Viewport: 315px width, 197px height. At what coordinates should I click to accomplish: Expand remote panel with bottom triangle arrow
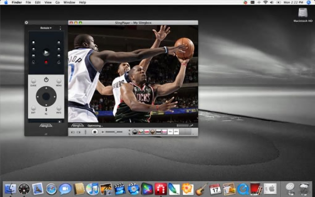60,121
